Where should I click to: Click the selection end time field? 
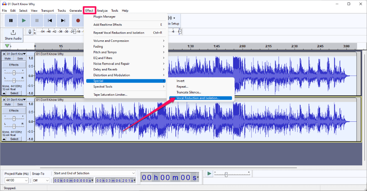116,180
